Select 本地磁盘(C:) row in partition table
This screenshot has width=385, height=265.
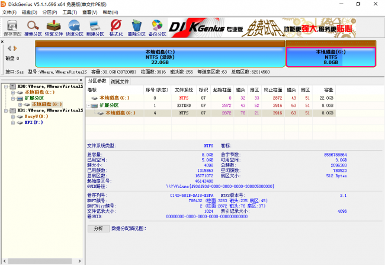[210, 98]
